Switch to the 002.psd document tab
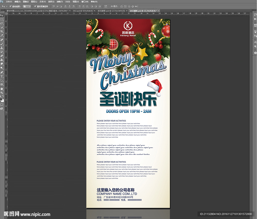Viewport: 257px width, 219px height. pyautogui.click(x=83, y=11)
